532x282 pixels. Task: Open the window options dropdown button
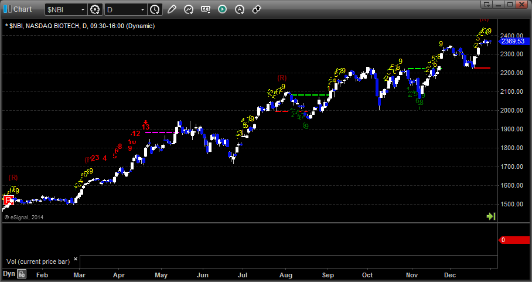point(487,5)
